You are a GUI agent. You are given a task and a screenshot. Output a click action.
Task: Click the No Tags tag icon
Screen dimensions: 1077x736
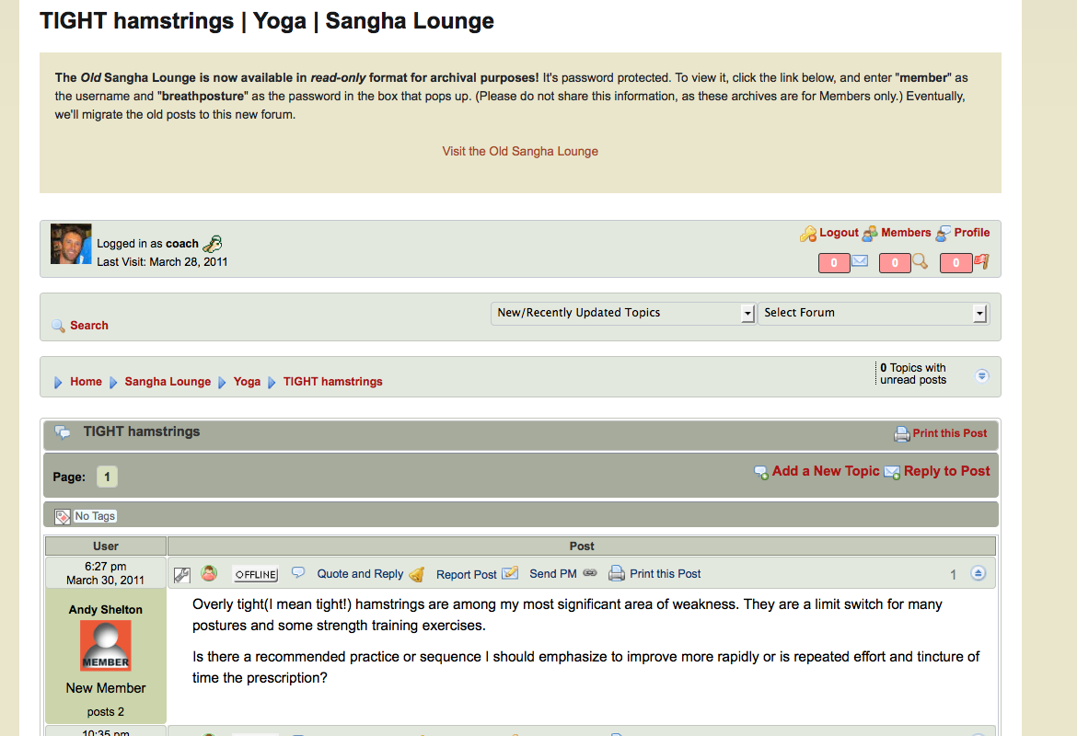pyautogui.click(x=63, y=516)
